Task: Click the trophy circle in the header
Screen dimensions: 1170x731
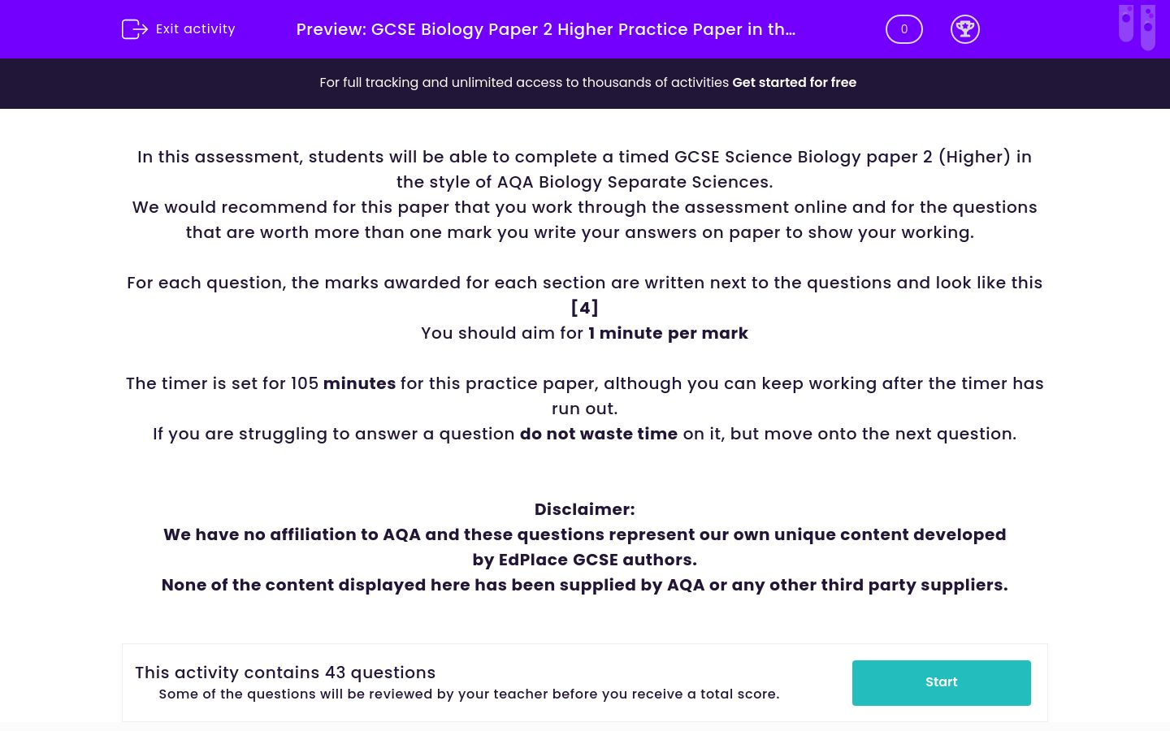Action: tap(965, 28)
